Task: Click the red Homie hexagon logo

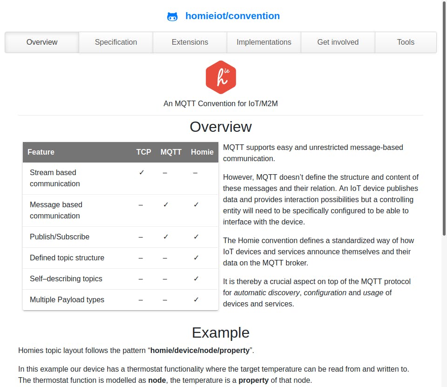Action: point(221,77)
